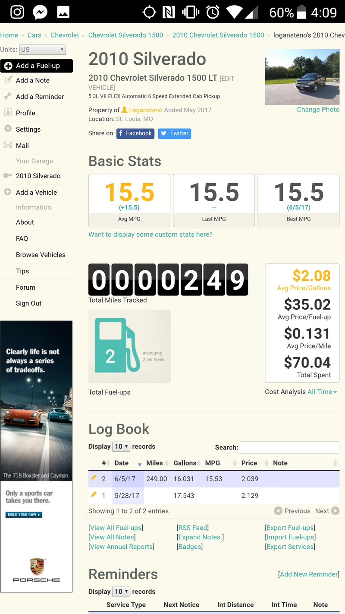Click Build Your Own button in ad
The image size is (345, 614).
click(x=24, y=515)
